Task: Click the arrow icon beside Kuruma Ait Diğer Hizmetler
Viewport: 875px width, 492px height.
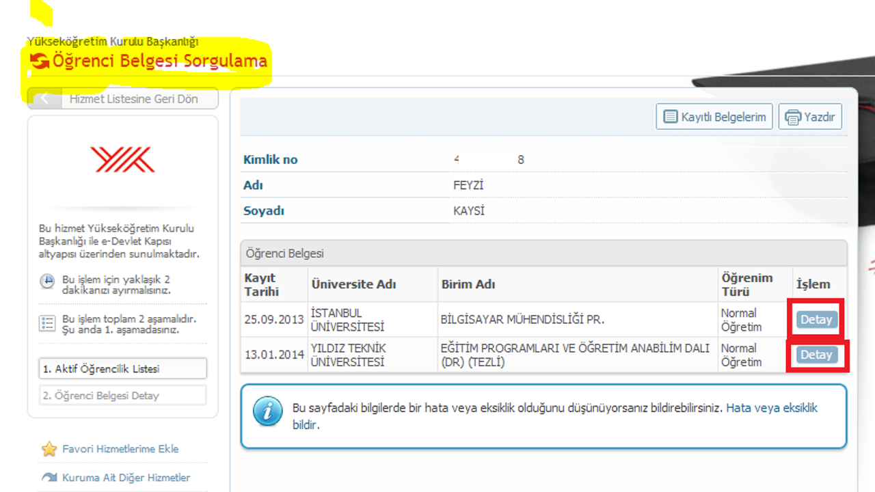Action: pos(49,478)
